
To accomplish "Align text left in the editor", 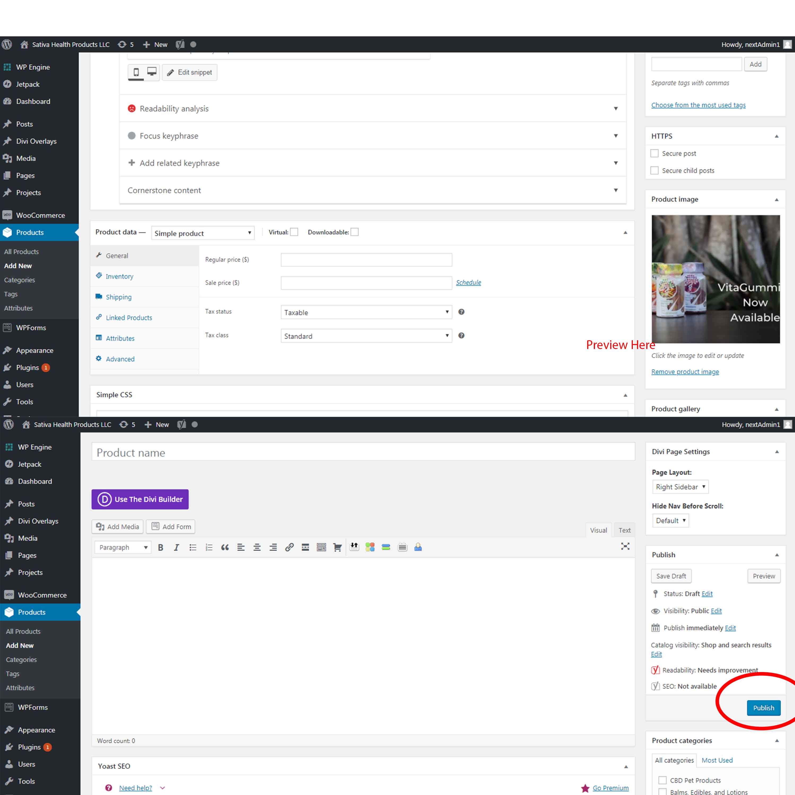I will tap(241, 547).
